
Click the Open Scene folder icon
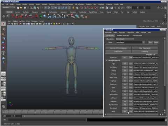point(21,8)
